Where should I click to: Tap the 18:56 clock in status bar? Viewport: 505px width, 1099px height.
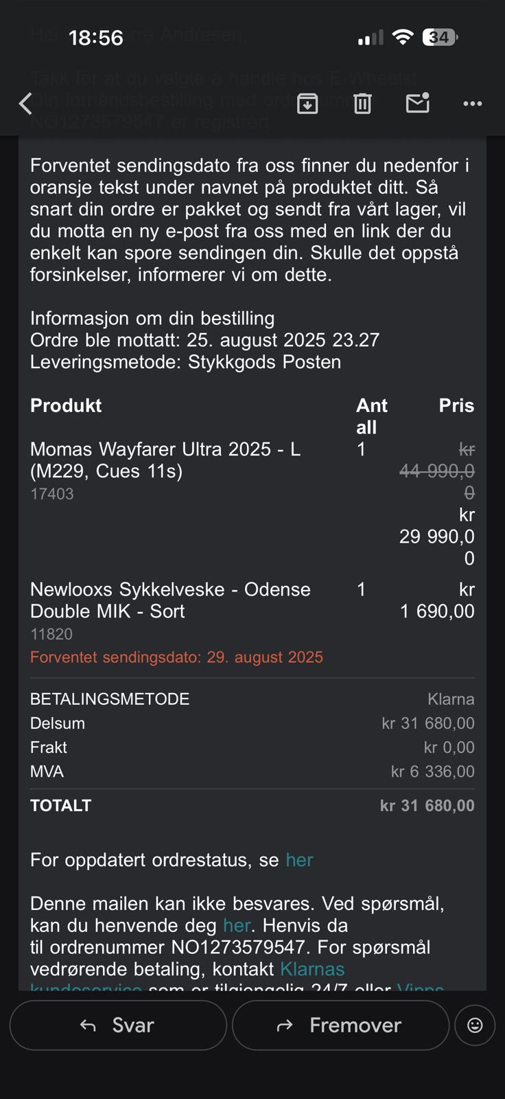point(96,38)
